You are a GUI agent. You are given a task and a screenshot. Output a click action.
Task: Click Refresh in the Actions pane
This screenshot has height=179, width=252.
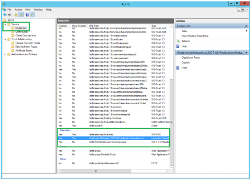click(186, 41)
